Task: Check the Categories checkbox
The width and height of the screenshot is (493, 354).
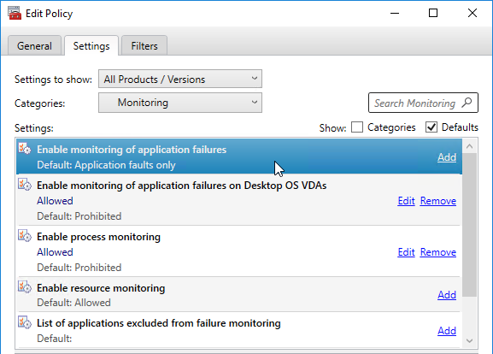Action: [357, 127]
